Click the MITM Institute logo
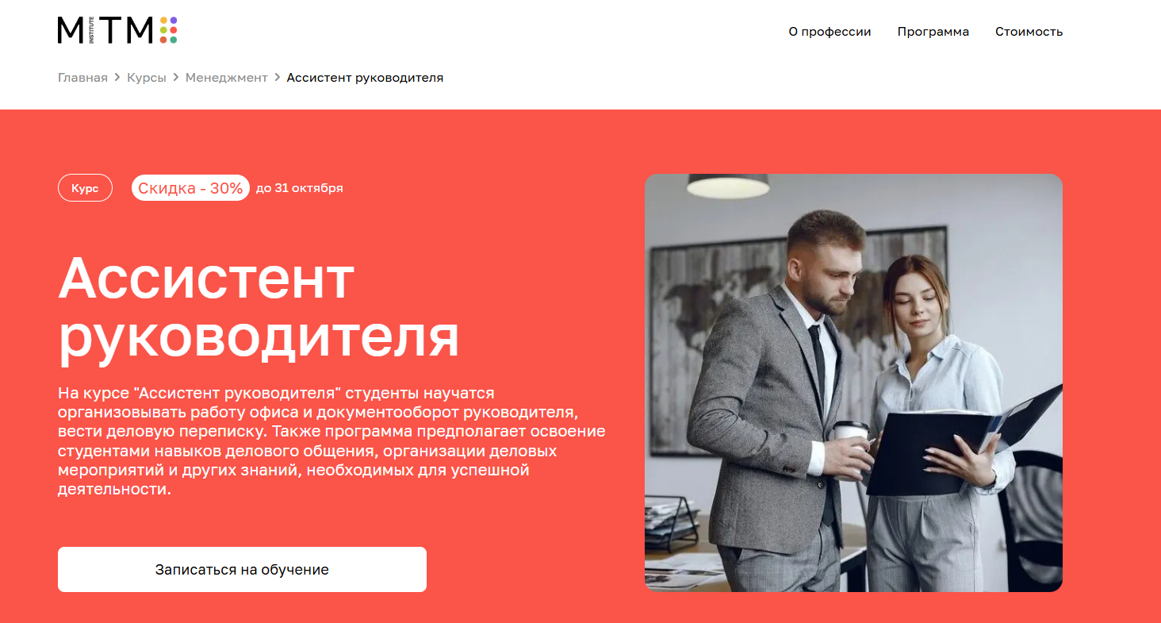 click(117, 30)
